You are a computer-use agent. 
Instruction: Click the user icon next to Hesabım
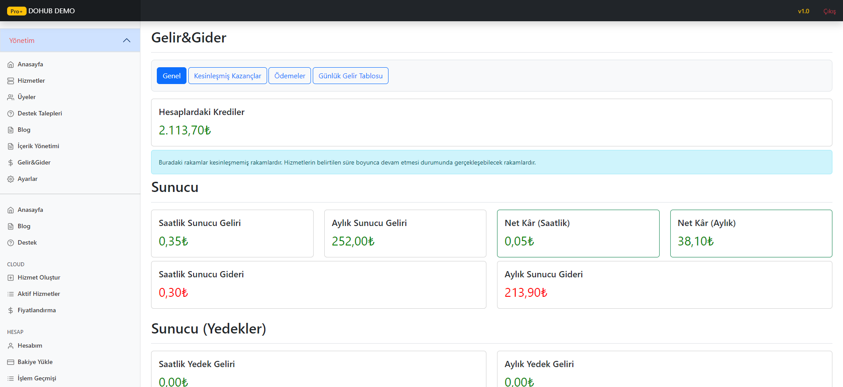(11, 346)
